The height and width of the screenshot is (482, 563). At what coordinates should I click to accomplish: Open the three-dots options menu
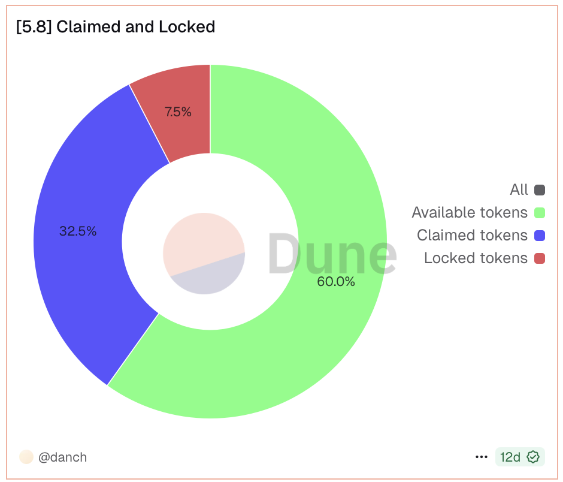(481, 457)
